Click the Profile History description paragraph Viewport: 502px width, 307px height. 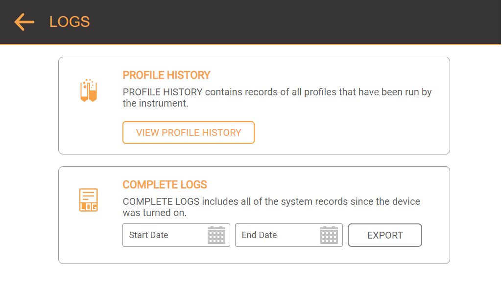tap(277, 97)
